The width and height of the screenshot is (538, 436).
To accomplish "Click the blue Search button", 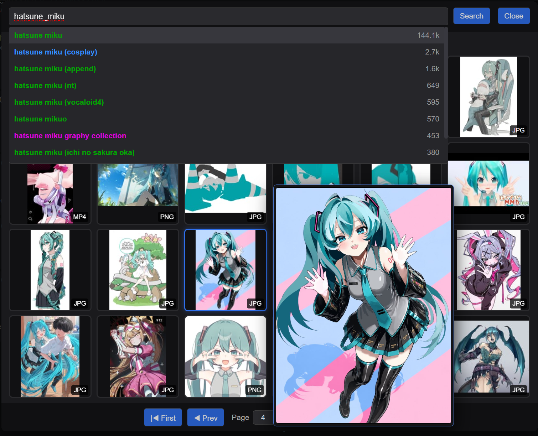I will click(471, 16).
